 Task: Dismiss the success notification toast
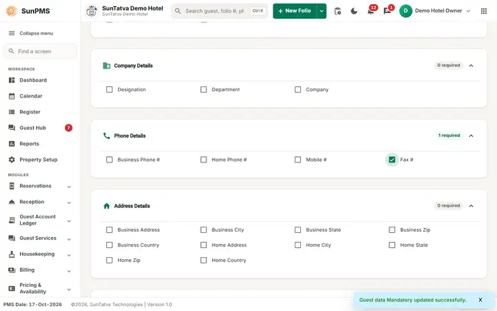[480, 300]
